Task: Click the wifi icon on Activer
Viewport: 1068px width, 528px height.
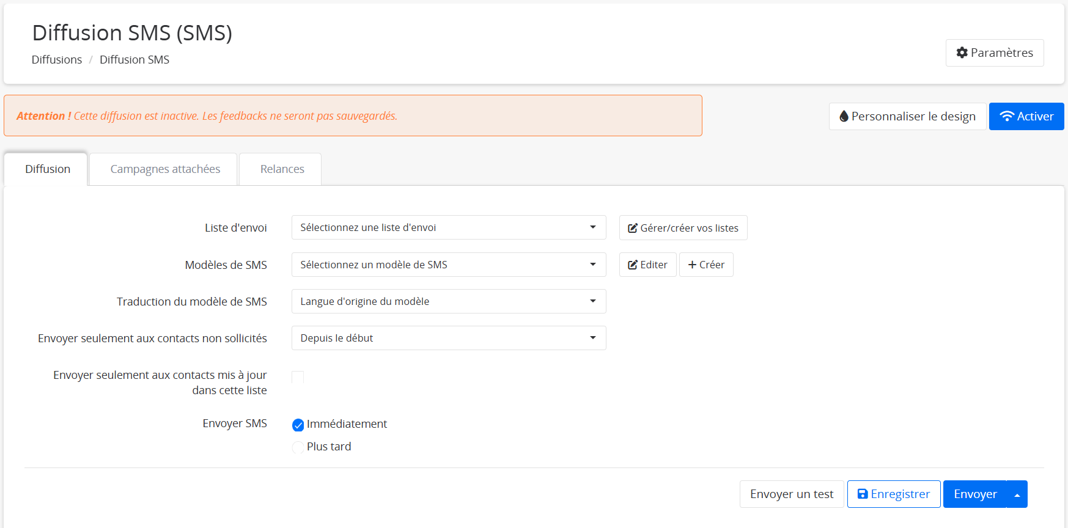Action: (x=1006, y=116)
